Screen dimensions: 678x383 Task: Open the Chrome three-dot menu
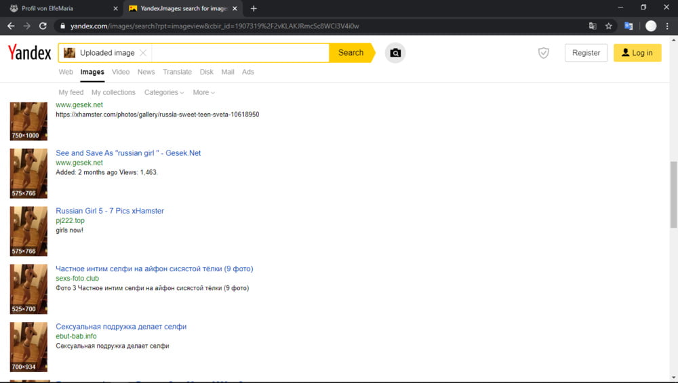click(667, 26)
